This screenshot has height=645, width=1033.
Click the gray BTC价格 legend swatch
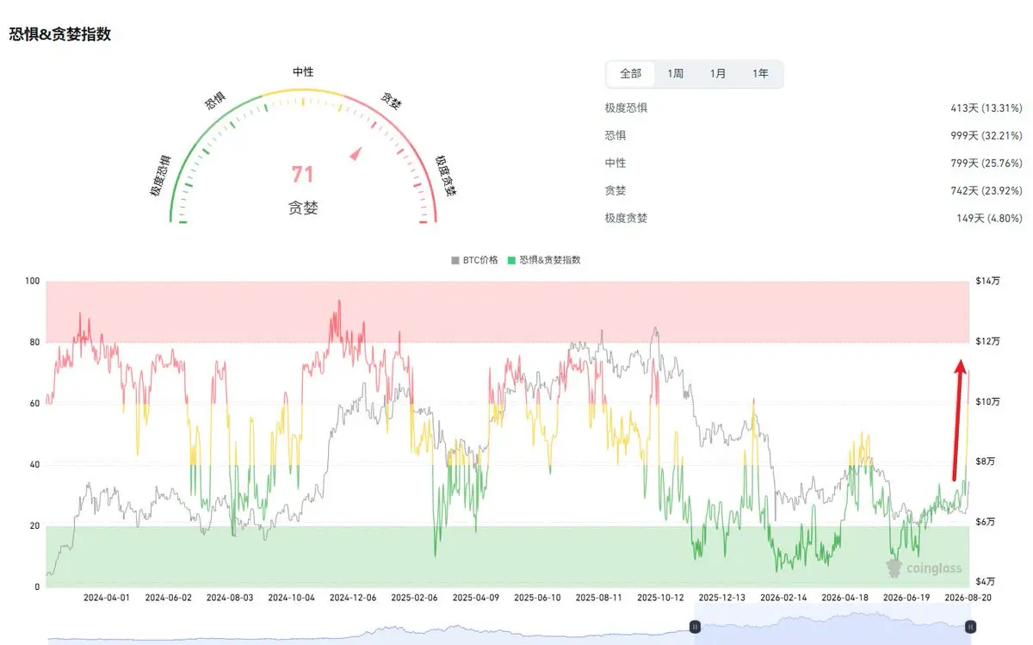[x=455, y=259]
